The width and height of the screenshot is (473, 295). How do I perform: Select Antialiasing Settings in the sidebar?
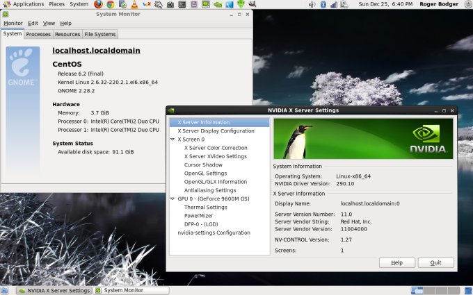209,190
